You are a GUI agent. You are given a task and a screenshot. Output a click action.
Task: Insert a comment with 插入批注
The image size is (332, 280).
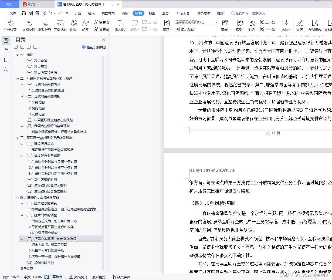coord(120,26)
